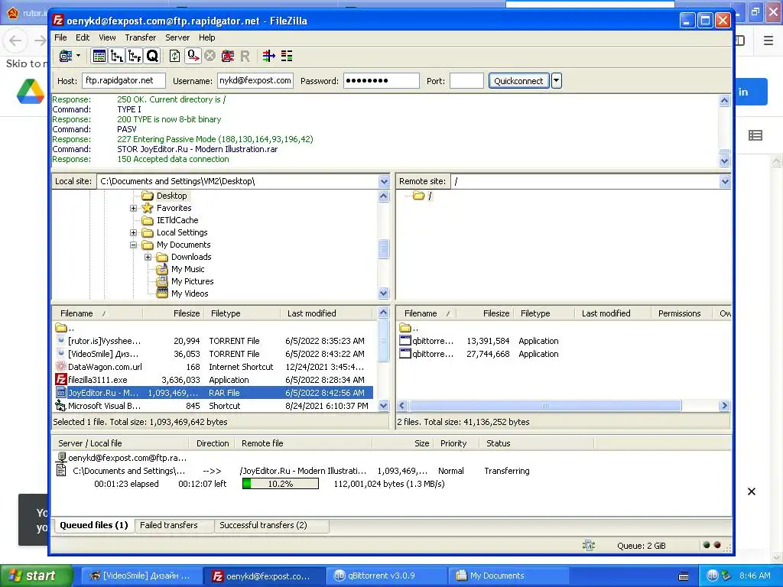Select DataWagon.com.url in local list

(213, 367)
